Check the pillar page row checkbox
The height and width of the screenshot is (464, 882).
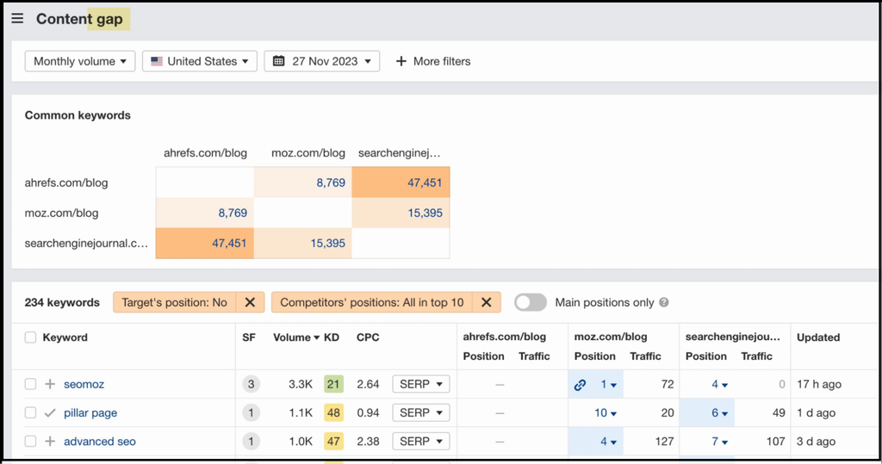30,413
